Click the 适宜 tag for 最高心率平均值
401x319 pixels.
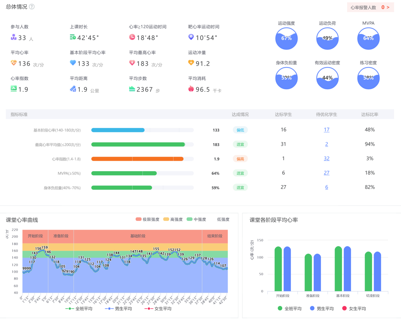(x=240, y=145)
